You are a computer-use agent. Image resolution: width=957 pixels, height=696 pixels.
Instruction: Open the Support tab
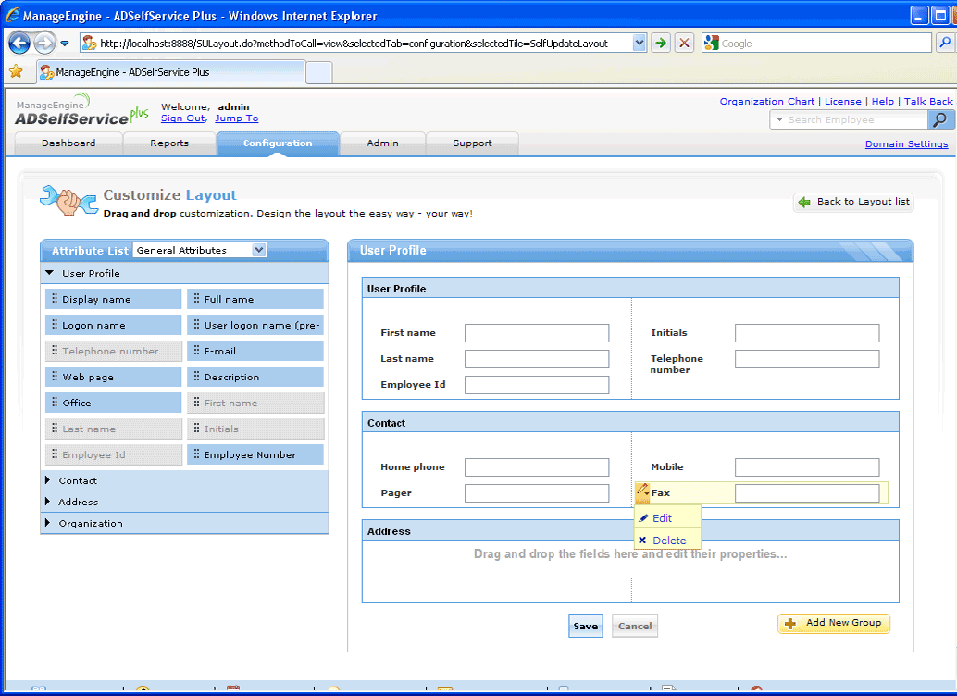472,143
